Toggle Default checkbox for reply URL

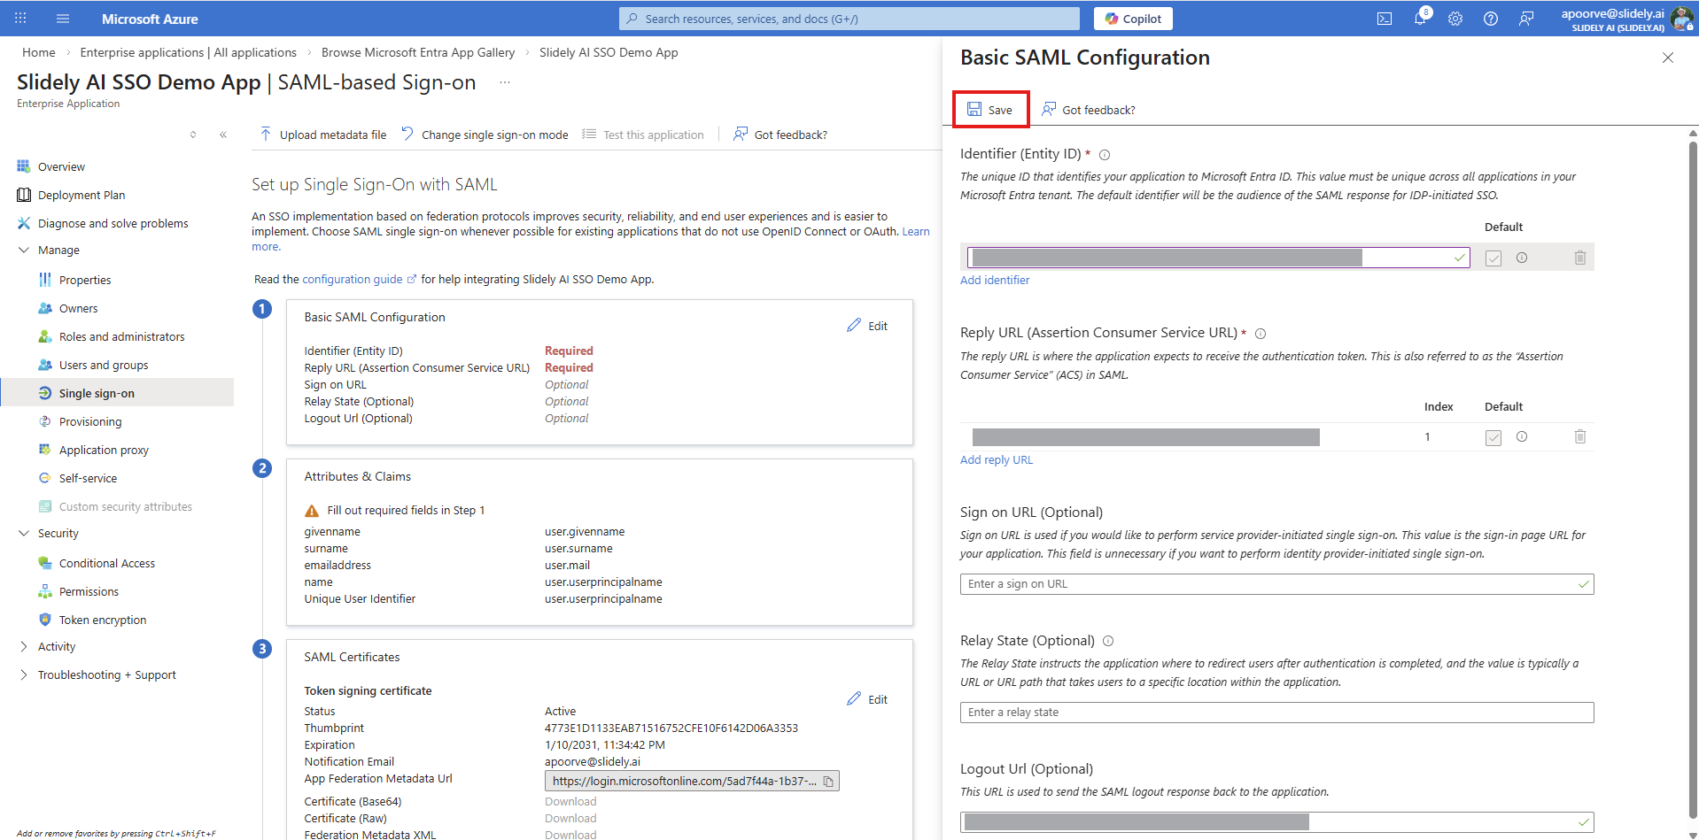[x=1493, y=437]
